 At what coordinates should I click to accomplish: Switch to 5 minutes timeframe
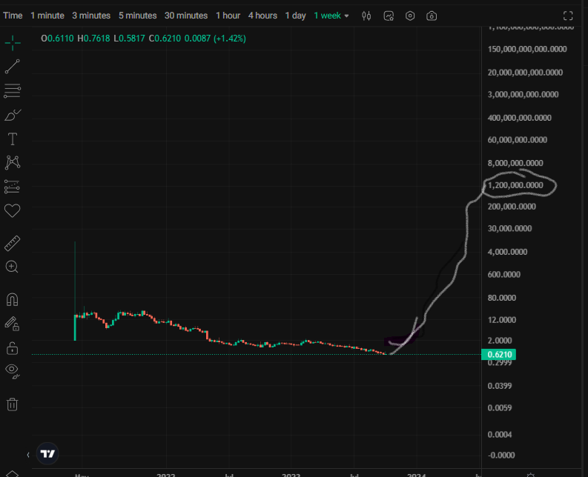click(x=138, y=16)
